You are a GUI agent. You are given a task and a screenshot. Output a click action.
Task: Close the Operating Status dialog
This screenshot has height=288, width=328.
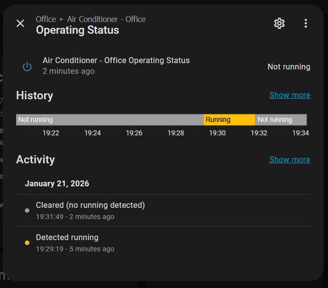pyautogui.click(x=20, y=23)
